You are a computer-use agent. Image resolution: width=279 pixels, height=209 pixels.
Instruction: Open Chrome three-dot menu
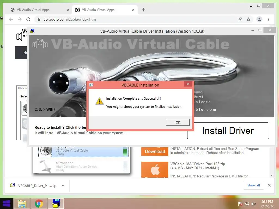click(268, 19)
